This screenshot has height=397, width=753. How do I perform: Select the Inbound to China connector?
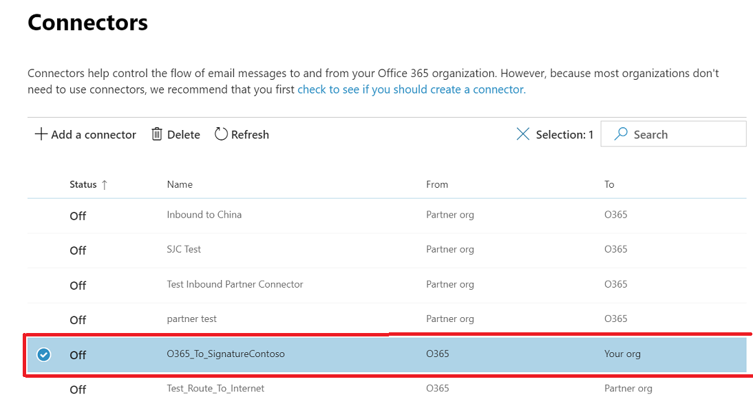(204, 215)
